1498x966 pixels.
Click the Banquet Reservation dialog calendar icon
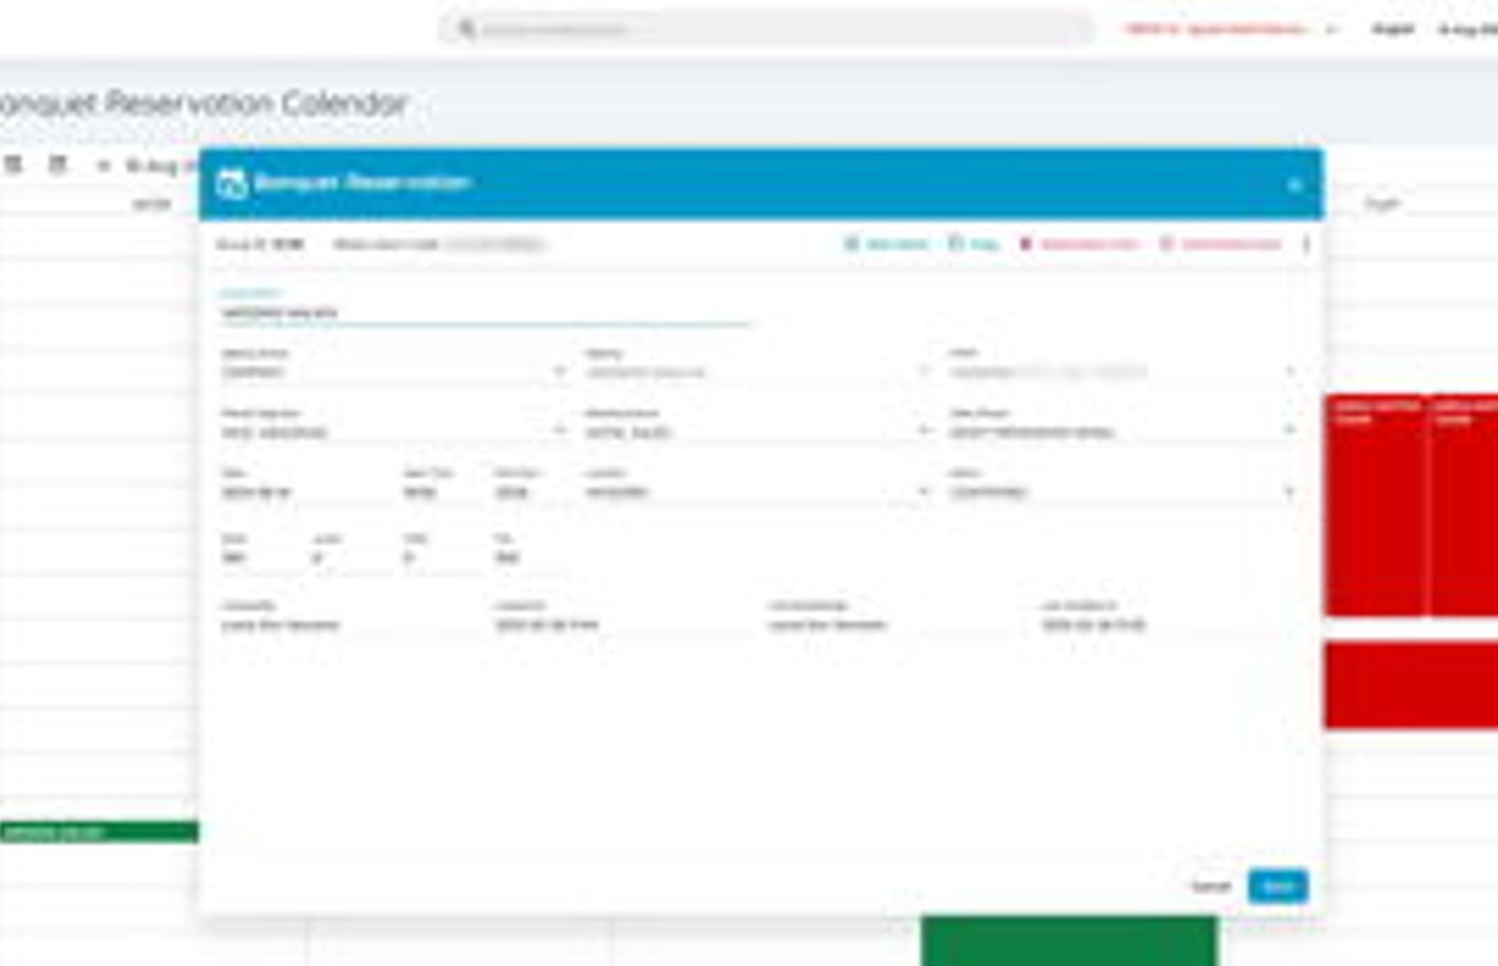pos(230,183)
